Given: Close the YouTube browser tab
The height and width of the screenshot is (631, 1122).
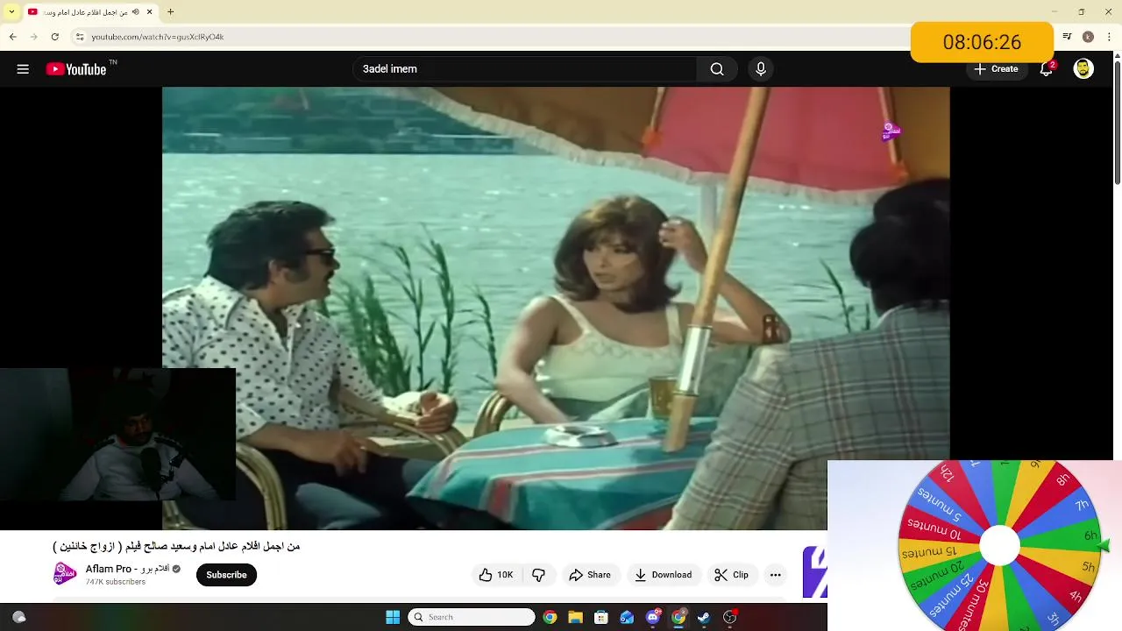Looking at the screenshot, I should 150,12.
